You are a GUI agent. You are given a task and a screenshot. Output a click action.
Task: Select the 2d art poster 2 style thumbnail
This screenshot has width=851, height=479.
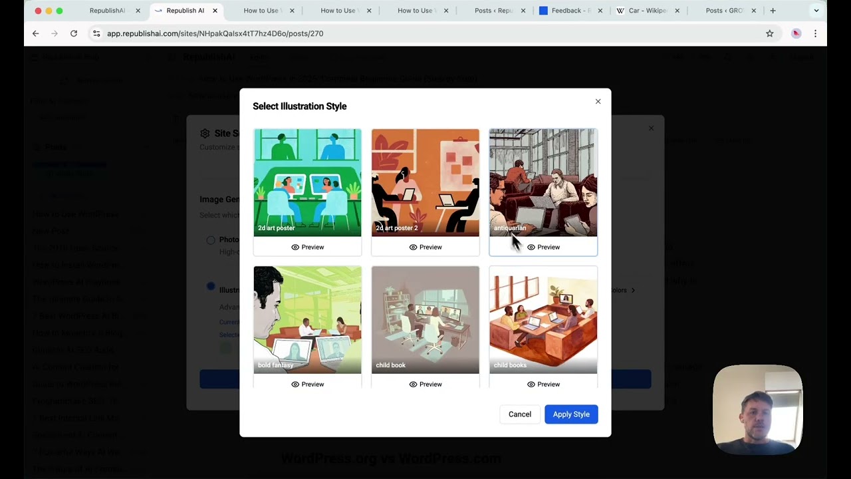[x=425, y=183]
